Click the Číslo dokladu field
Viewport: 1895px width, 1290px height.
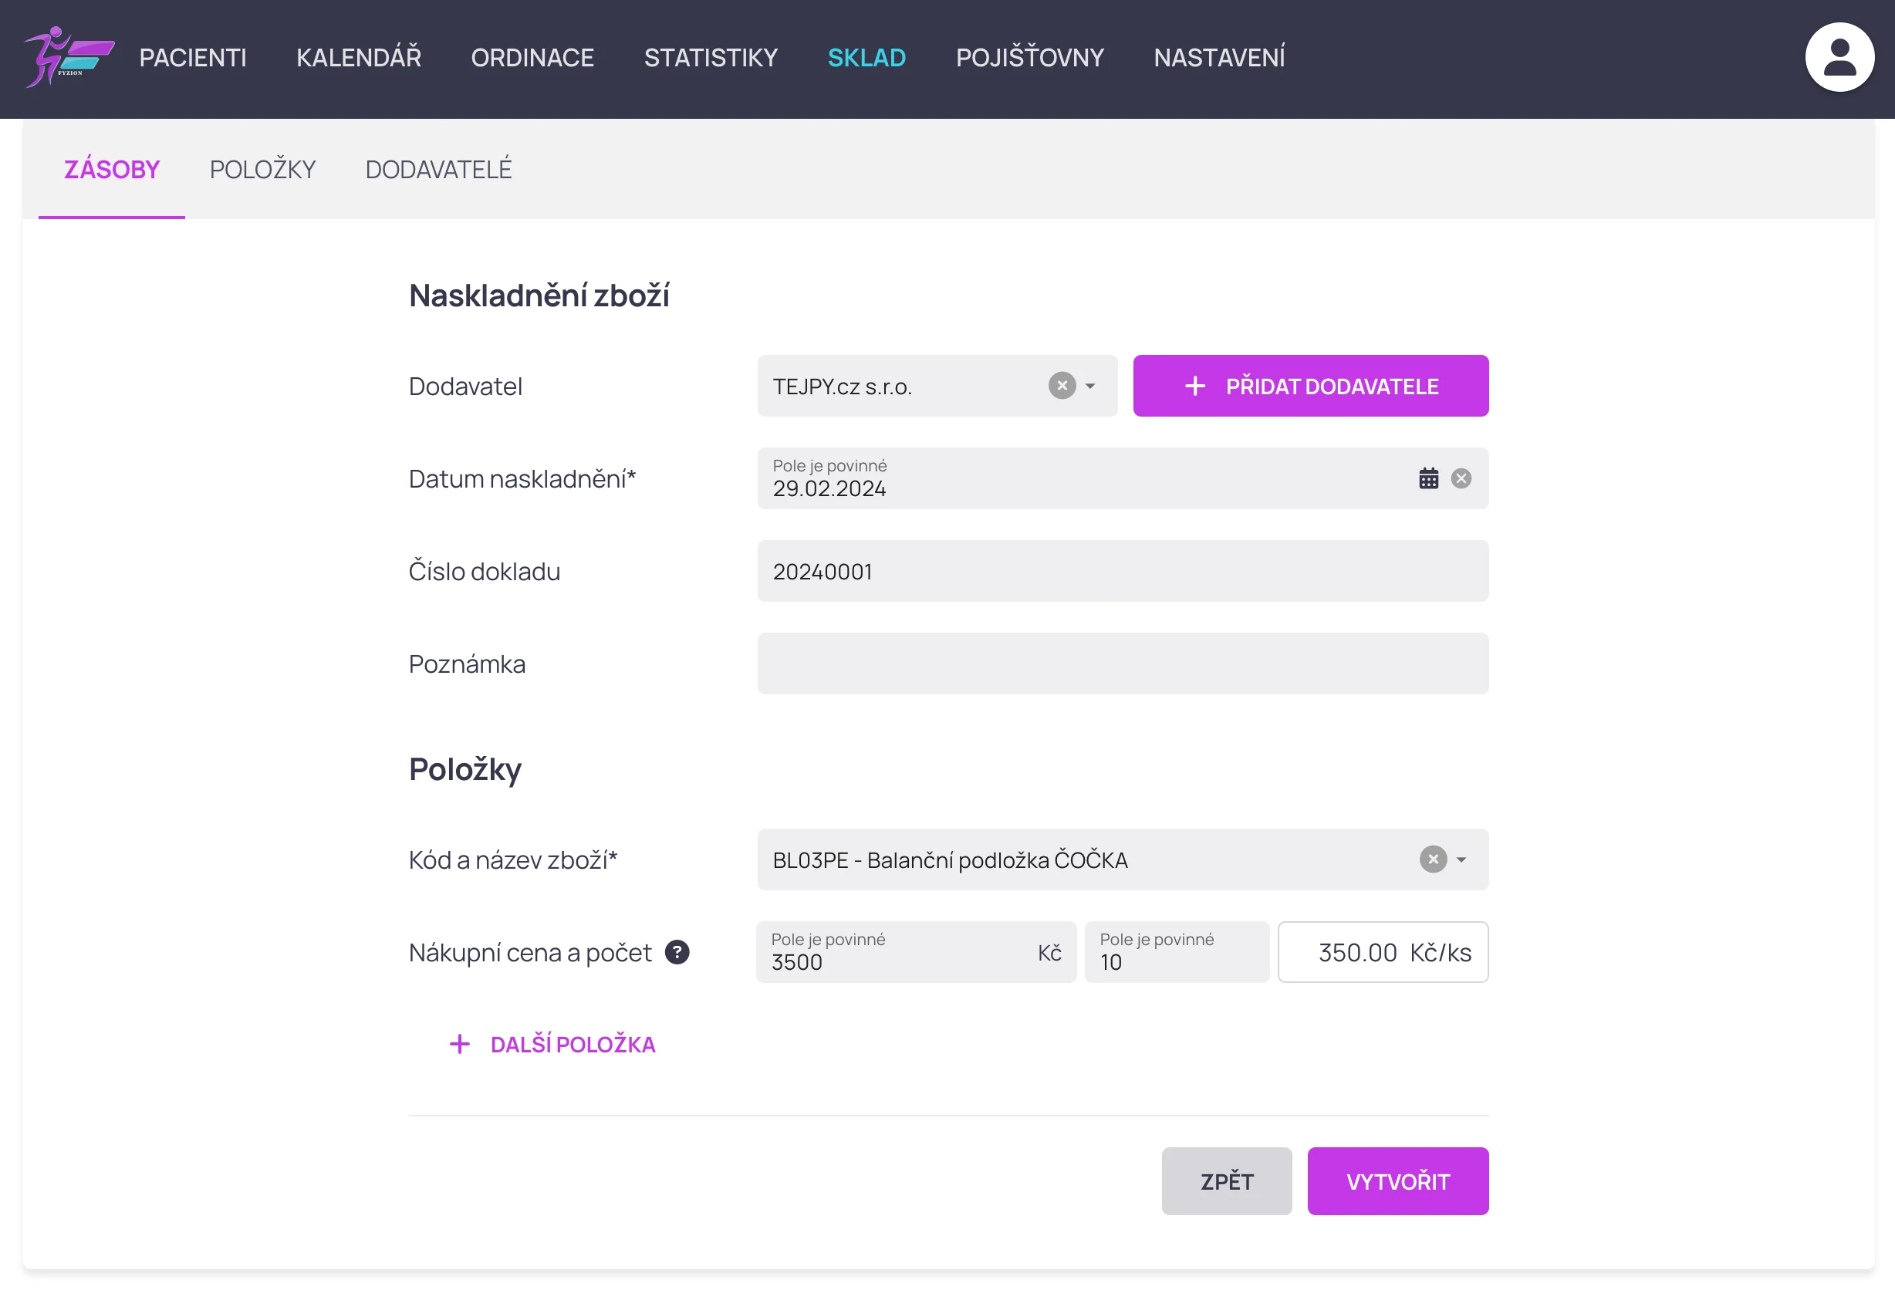coord(1122,572)
